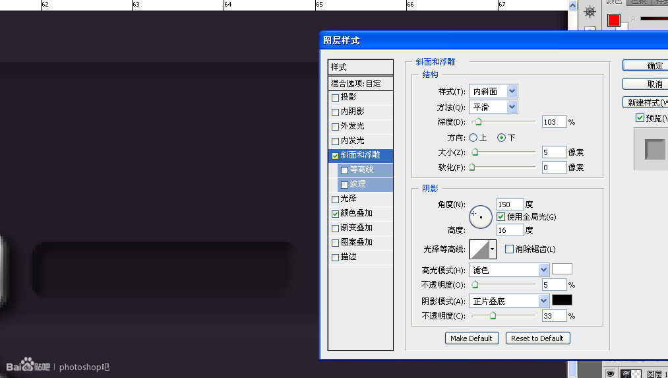Click the 高度 field showing 16

[510, 230]
